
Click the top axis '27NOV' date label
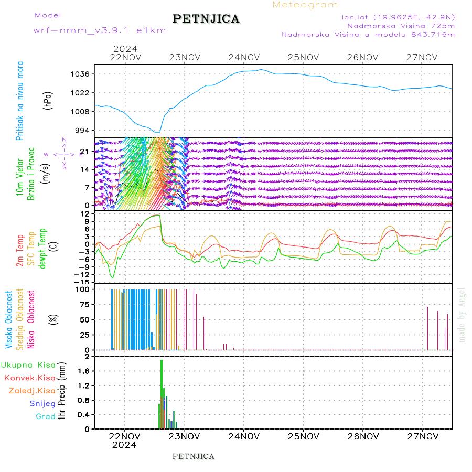point(422,57)
